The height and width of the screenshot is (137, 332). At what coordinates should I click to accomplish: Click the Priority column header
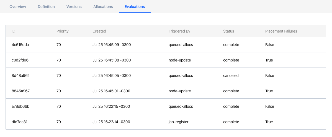tap(63, 31)
